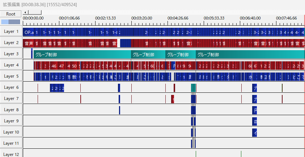
Task: Jump to 00:01:06.66 on the ruler
Action: click(x=69, y=18)
